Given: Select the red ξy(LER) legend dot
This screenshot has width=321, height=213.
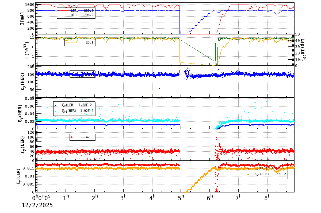Looking at the screenshot, I should (x=248, y=168).
